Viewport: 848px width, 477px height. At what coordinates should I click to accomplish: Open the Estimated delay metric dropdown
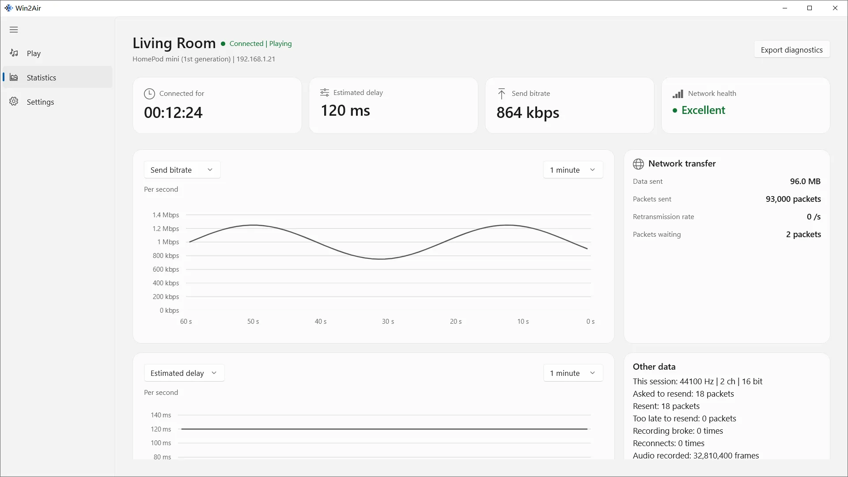(x=184, y=373)
